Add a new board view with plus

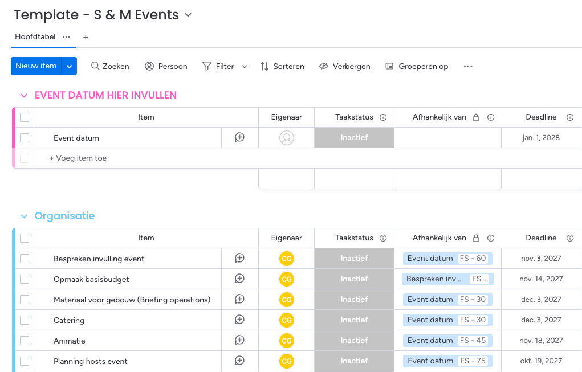click(x=86, y=37)
